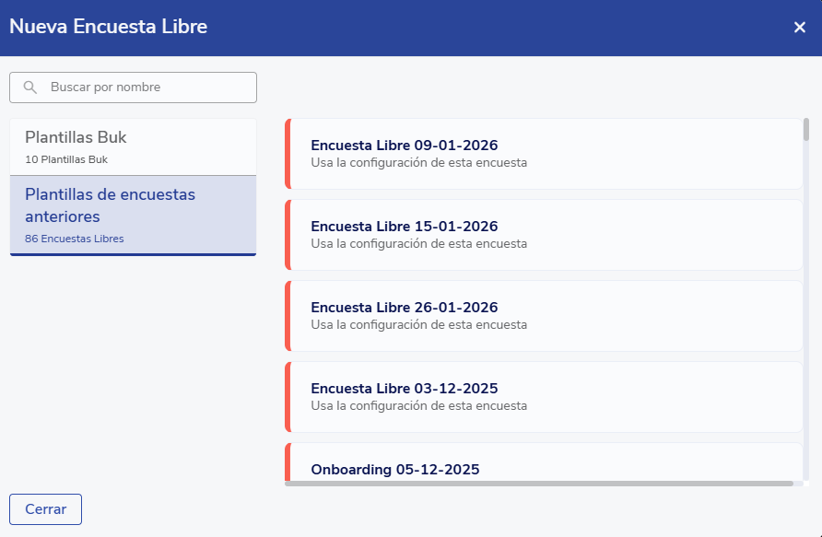This screenshot has height=537, width=822.
Task: Switch to the Plantillas Buk tab
Action: click(x=133, y=146)
